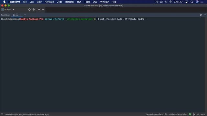Click the glasses icon in macOS menu bar
Screen dimensions: 207x116
[x=161, y=2]
